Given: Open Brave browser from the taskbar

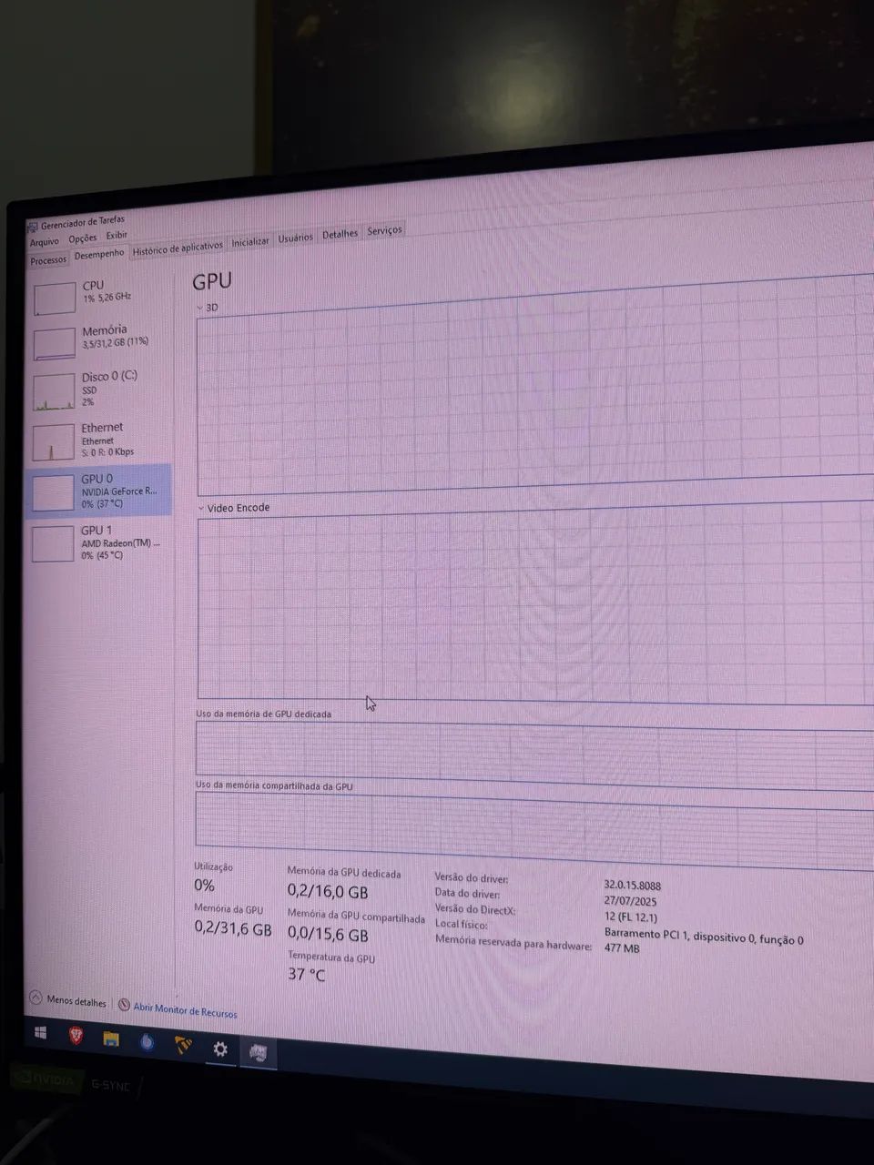Looking at the screenshot, I should [x=76, y=1036].
